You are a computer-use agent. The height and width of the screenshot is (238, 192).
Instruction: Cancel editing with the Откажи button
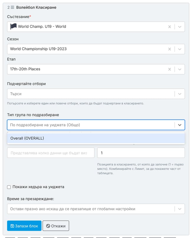tap(56, 226)
